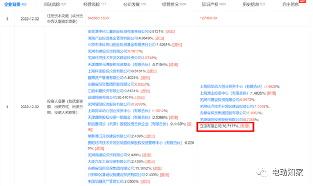Click the 注册资本变更 change item cell
The height and width of the screenshot is (186, 313).
point(65,18)
